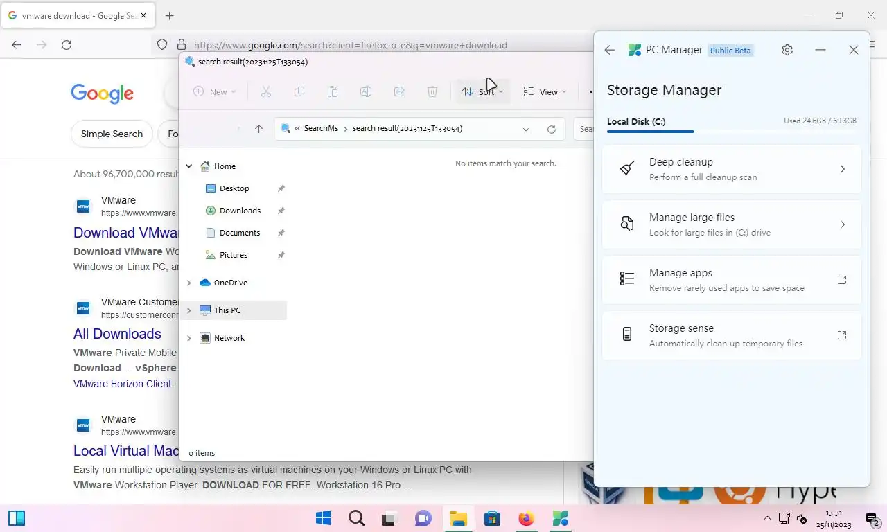Open Manage large files option
The width and height of the screenshot is (887, 532).
732,224
